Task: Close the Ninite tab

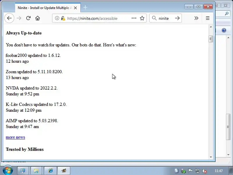Action: [75, 8]
